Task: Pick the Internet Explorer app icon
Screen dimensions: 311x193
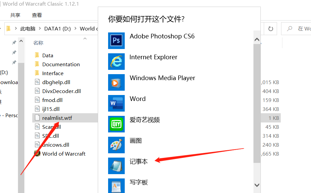Action: click(x=116, y=62)
